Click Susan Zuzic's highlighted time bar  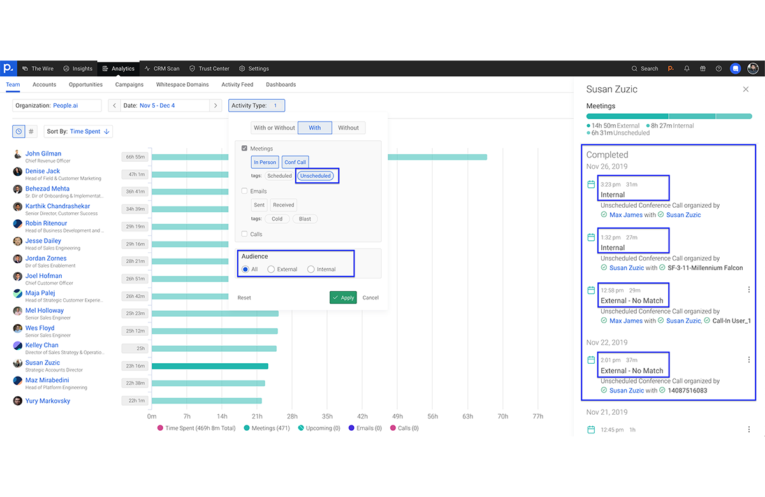210,366
